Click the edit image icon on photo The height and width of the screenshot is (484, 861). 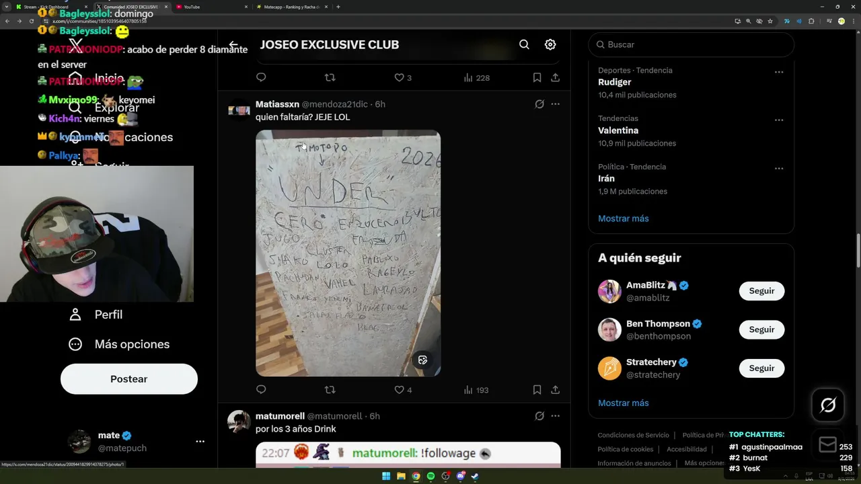click(422, 360)
